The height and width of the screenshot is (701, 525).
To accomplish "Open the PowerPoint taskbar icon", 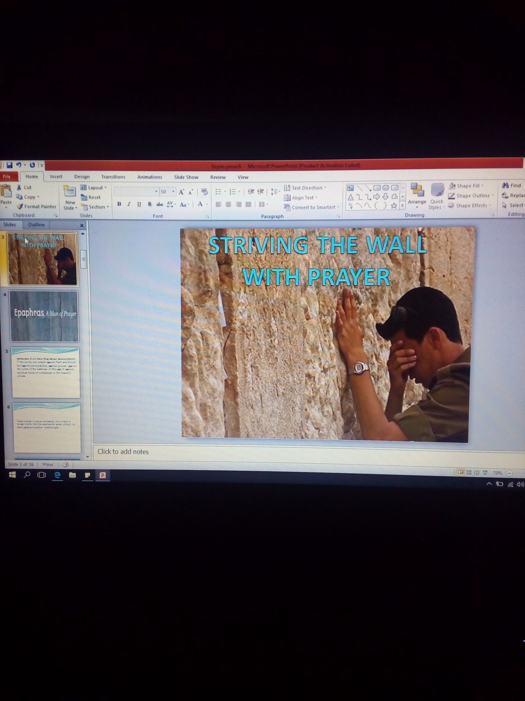I will pyautogui.click(x=103, y=475).
